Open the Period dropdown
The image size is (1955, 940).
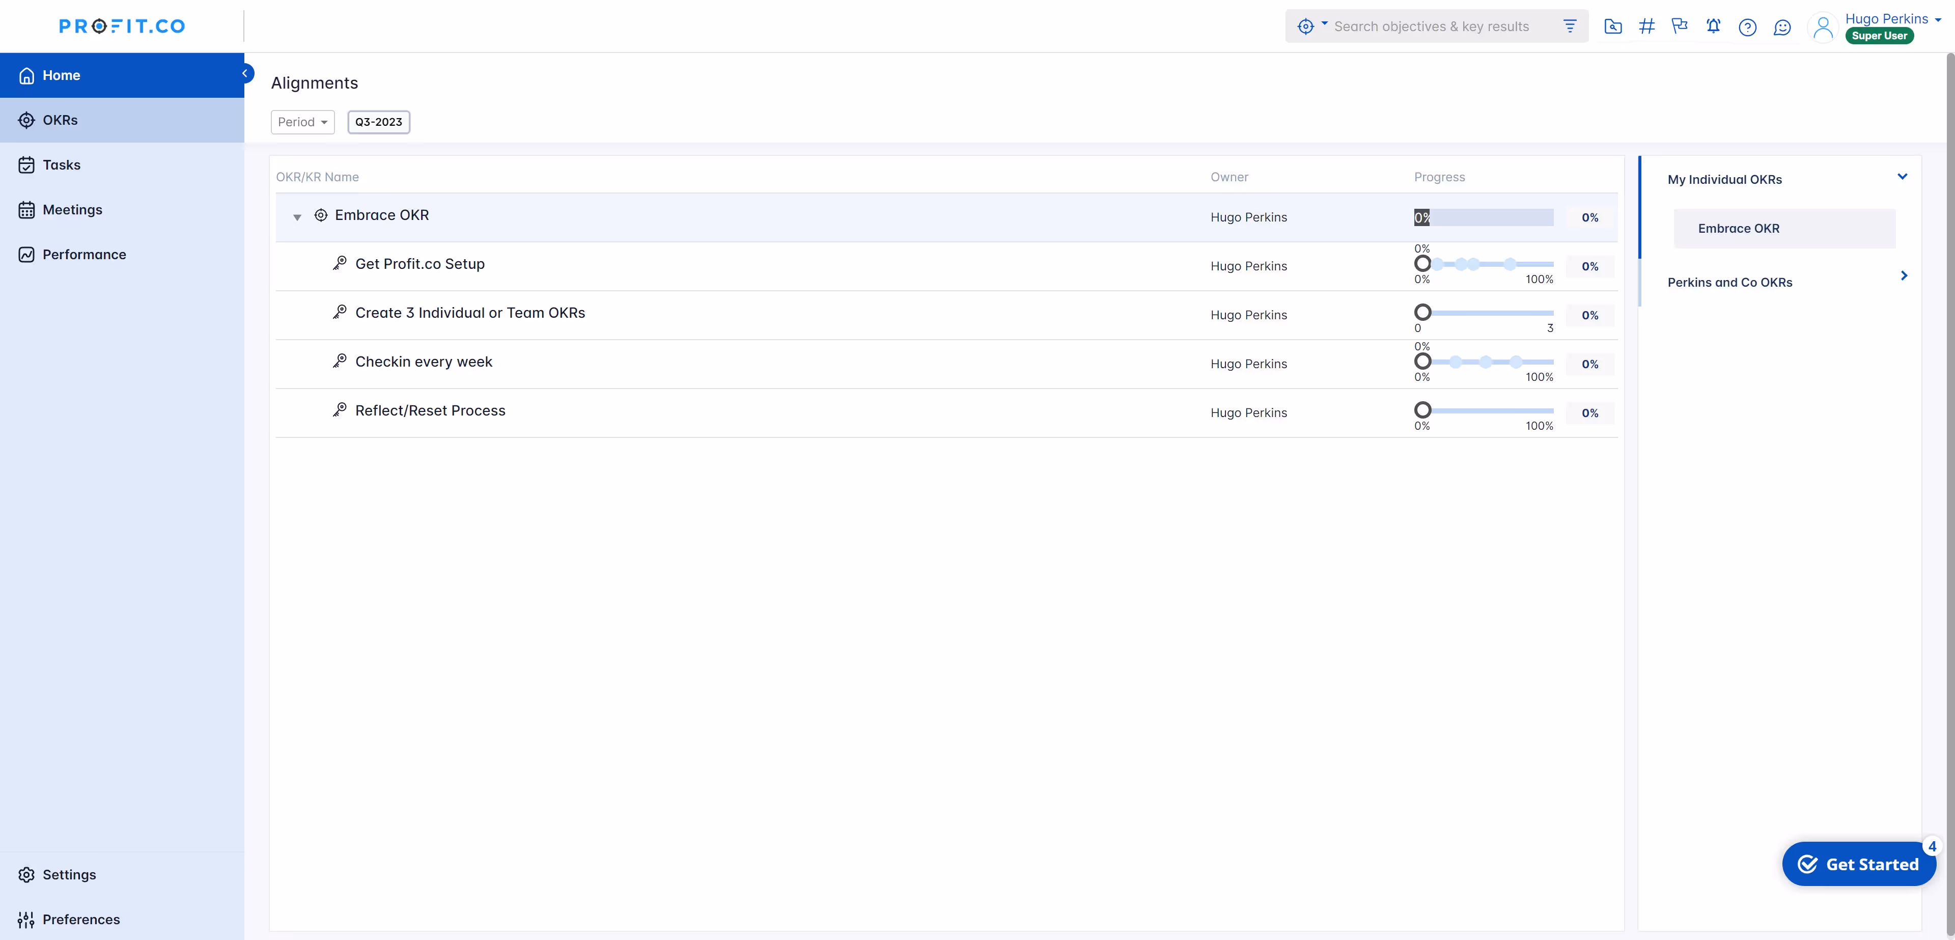pos(302,122)
